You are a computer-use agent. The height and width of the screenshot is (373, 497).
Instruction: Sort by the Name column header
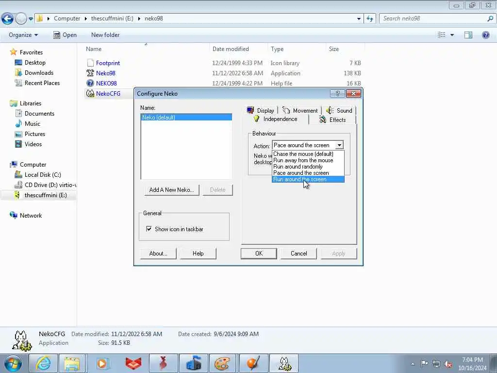(94, 49)
